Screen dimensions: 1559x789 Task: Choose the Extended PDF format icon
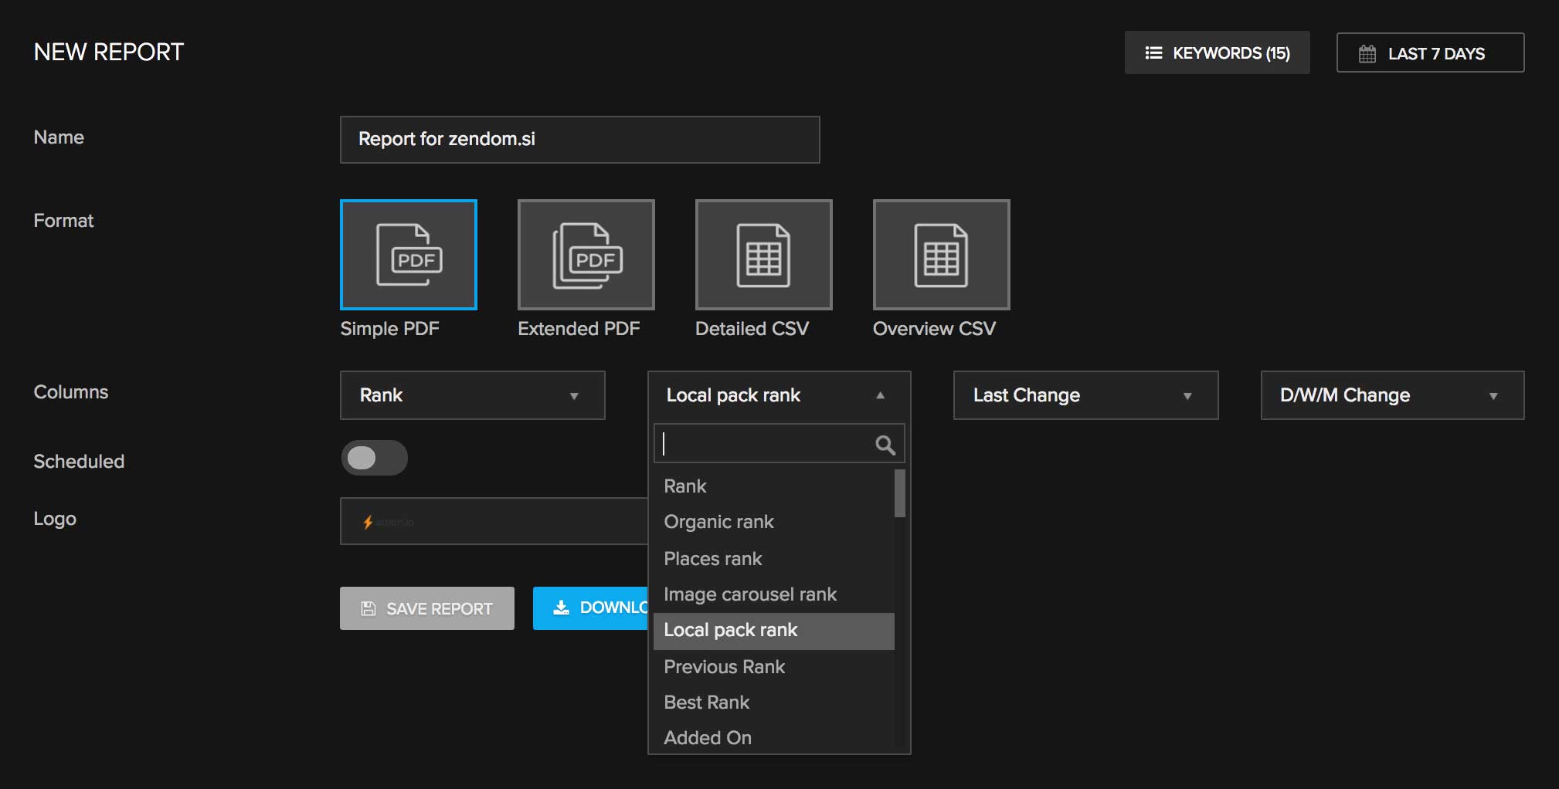(x=586, y=255)
